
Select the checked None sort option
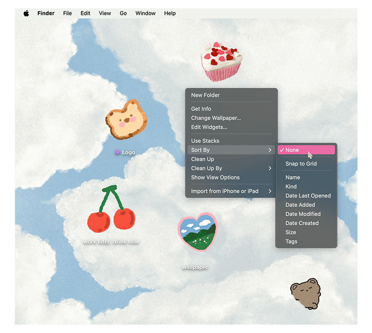[306, 150]
